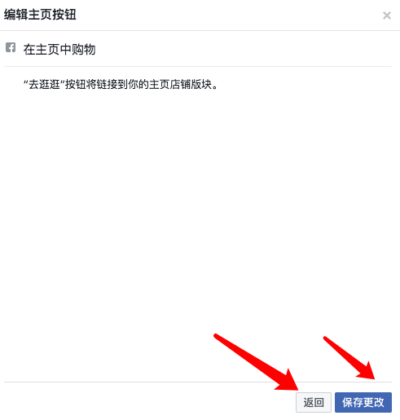Click the 主页店铺版块 text in the description

(x=180, y=84)
